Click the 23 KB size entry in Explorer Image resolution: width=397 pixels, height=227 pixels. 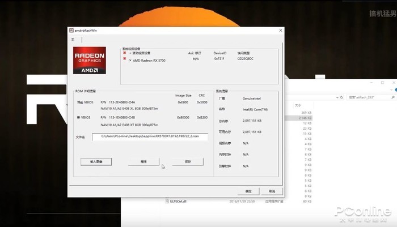(x=307, y=129)
